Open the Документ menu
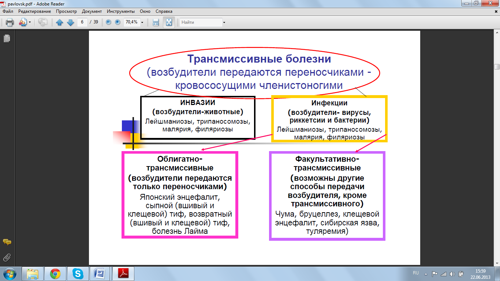 pos(92,11)
